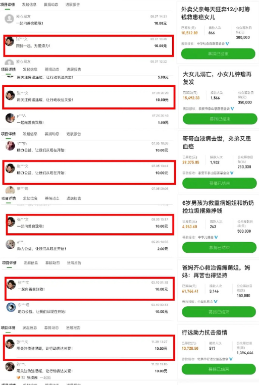Click 募捐已结束 button under 外卖父亲 campaign

(218, 53)
